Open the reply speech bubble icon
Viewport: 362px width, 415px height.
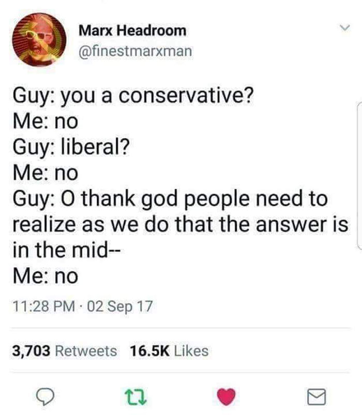point(46,396)
